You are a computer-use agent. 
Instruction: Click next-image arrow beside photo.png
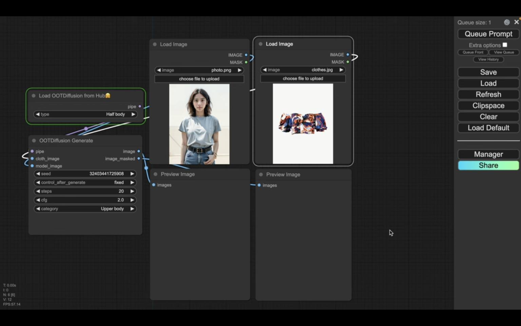pyautogui.click(x=239, y=70)
